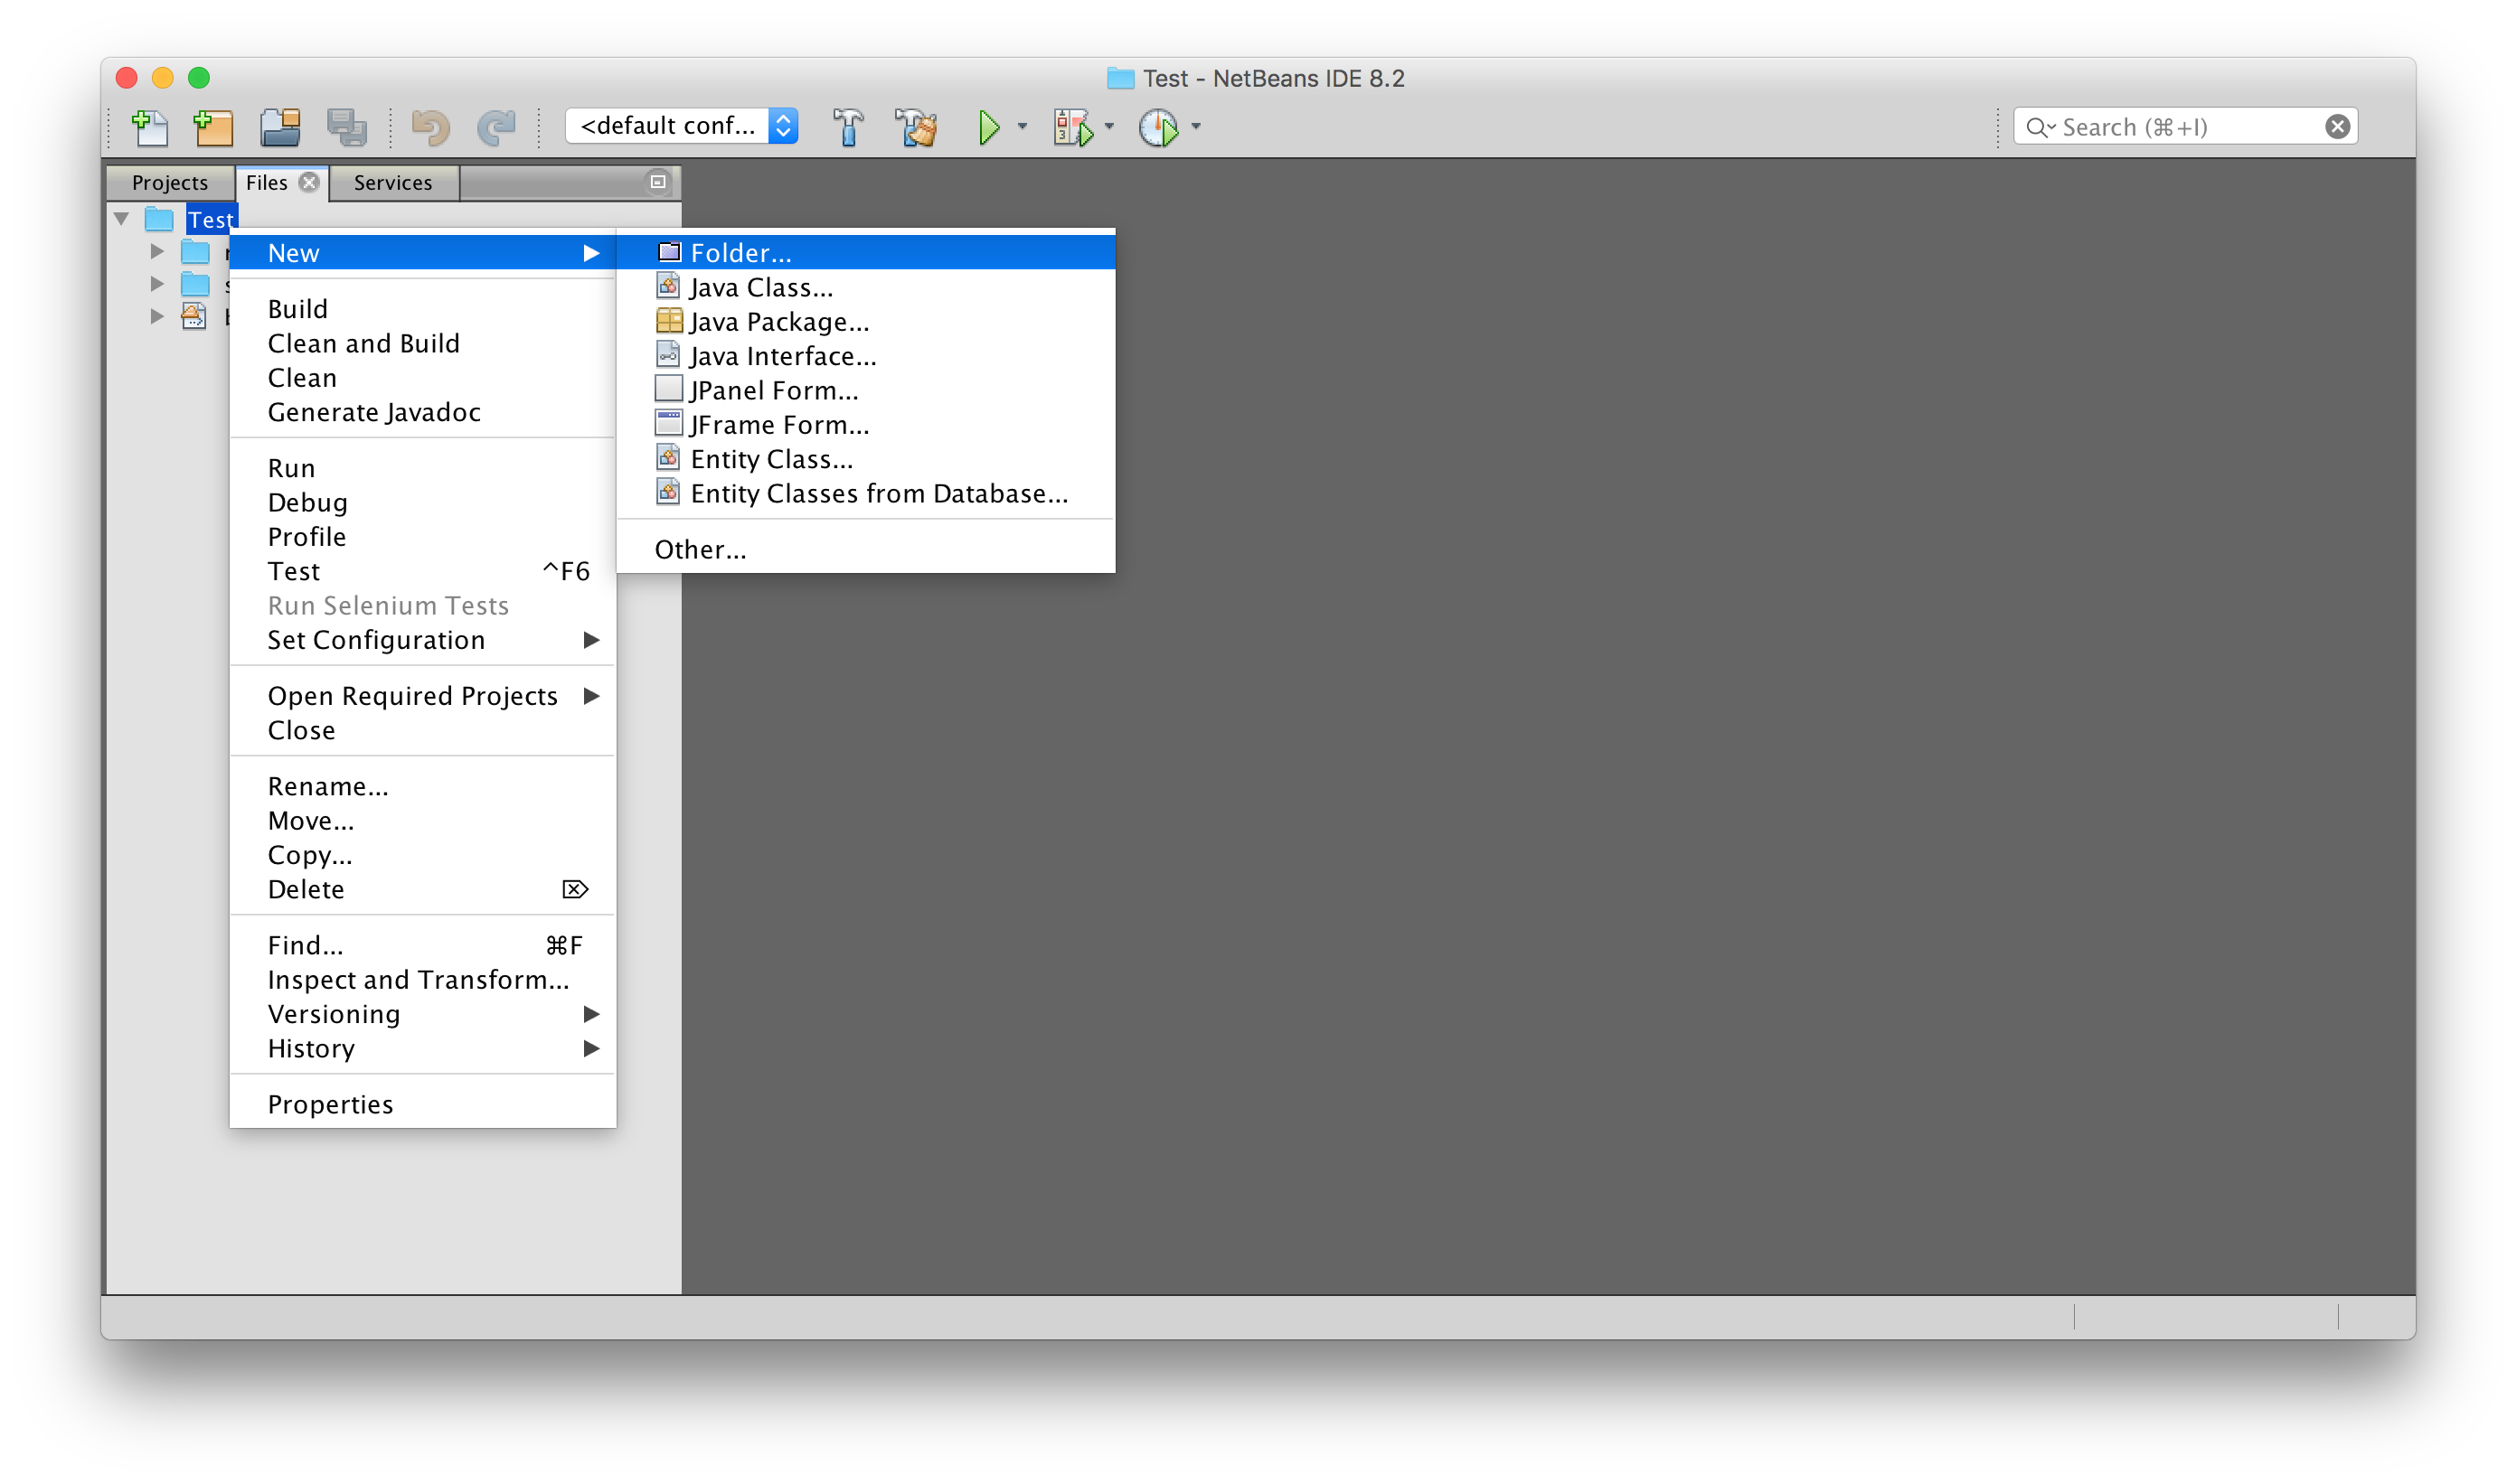Collapse the Test project tree node

[x=121, y=219]
